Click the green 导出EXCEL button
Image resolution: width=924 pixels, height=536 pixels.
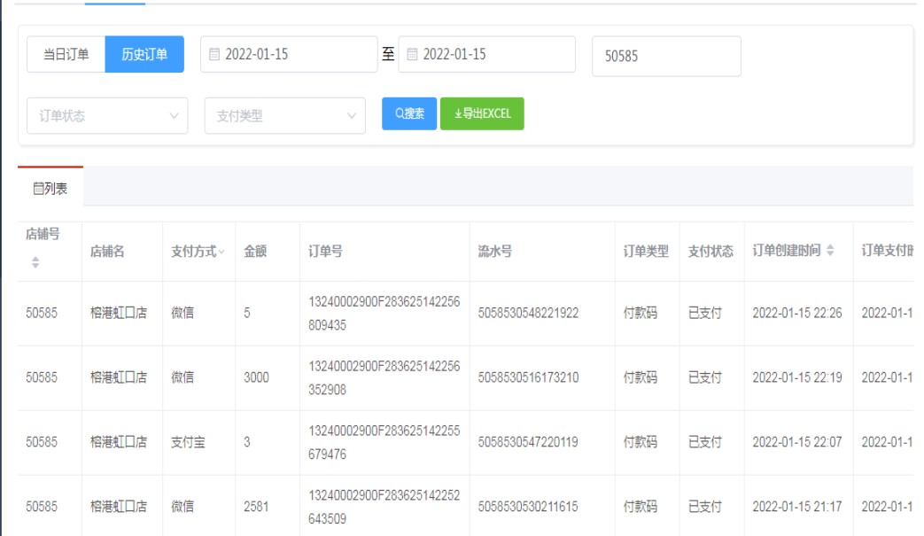pos(482,113)
